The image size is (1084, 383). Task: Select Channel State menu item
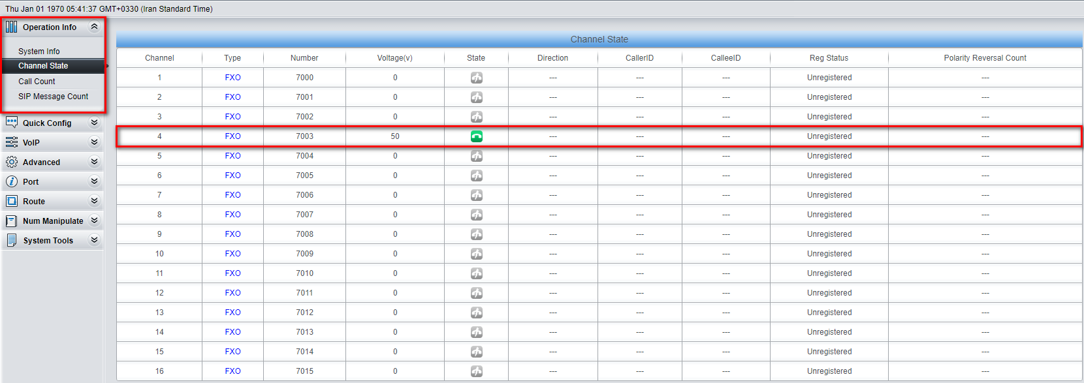tap(43, 66)
